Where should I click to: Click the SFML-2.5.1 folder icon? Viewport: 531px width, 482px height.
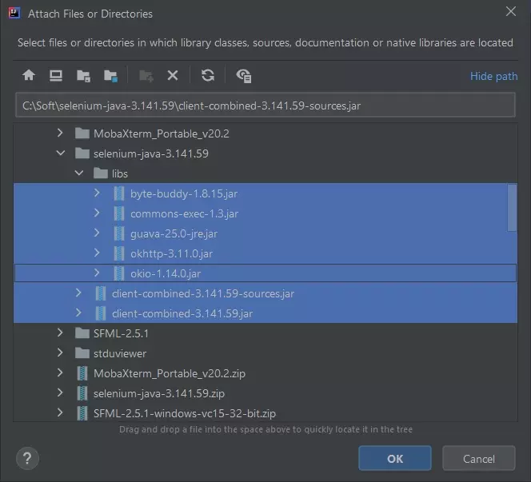[82, 333]
